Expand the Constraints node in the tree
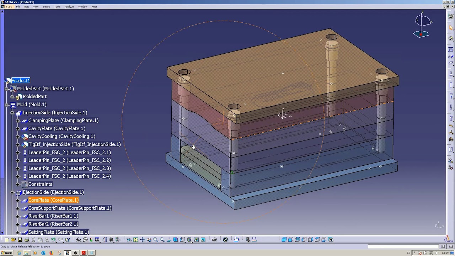Image resolution: width=455 pixels, height=256 pixels. pyautogui.click(x=18, y=184)
